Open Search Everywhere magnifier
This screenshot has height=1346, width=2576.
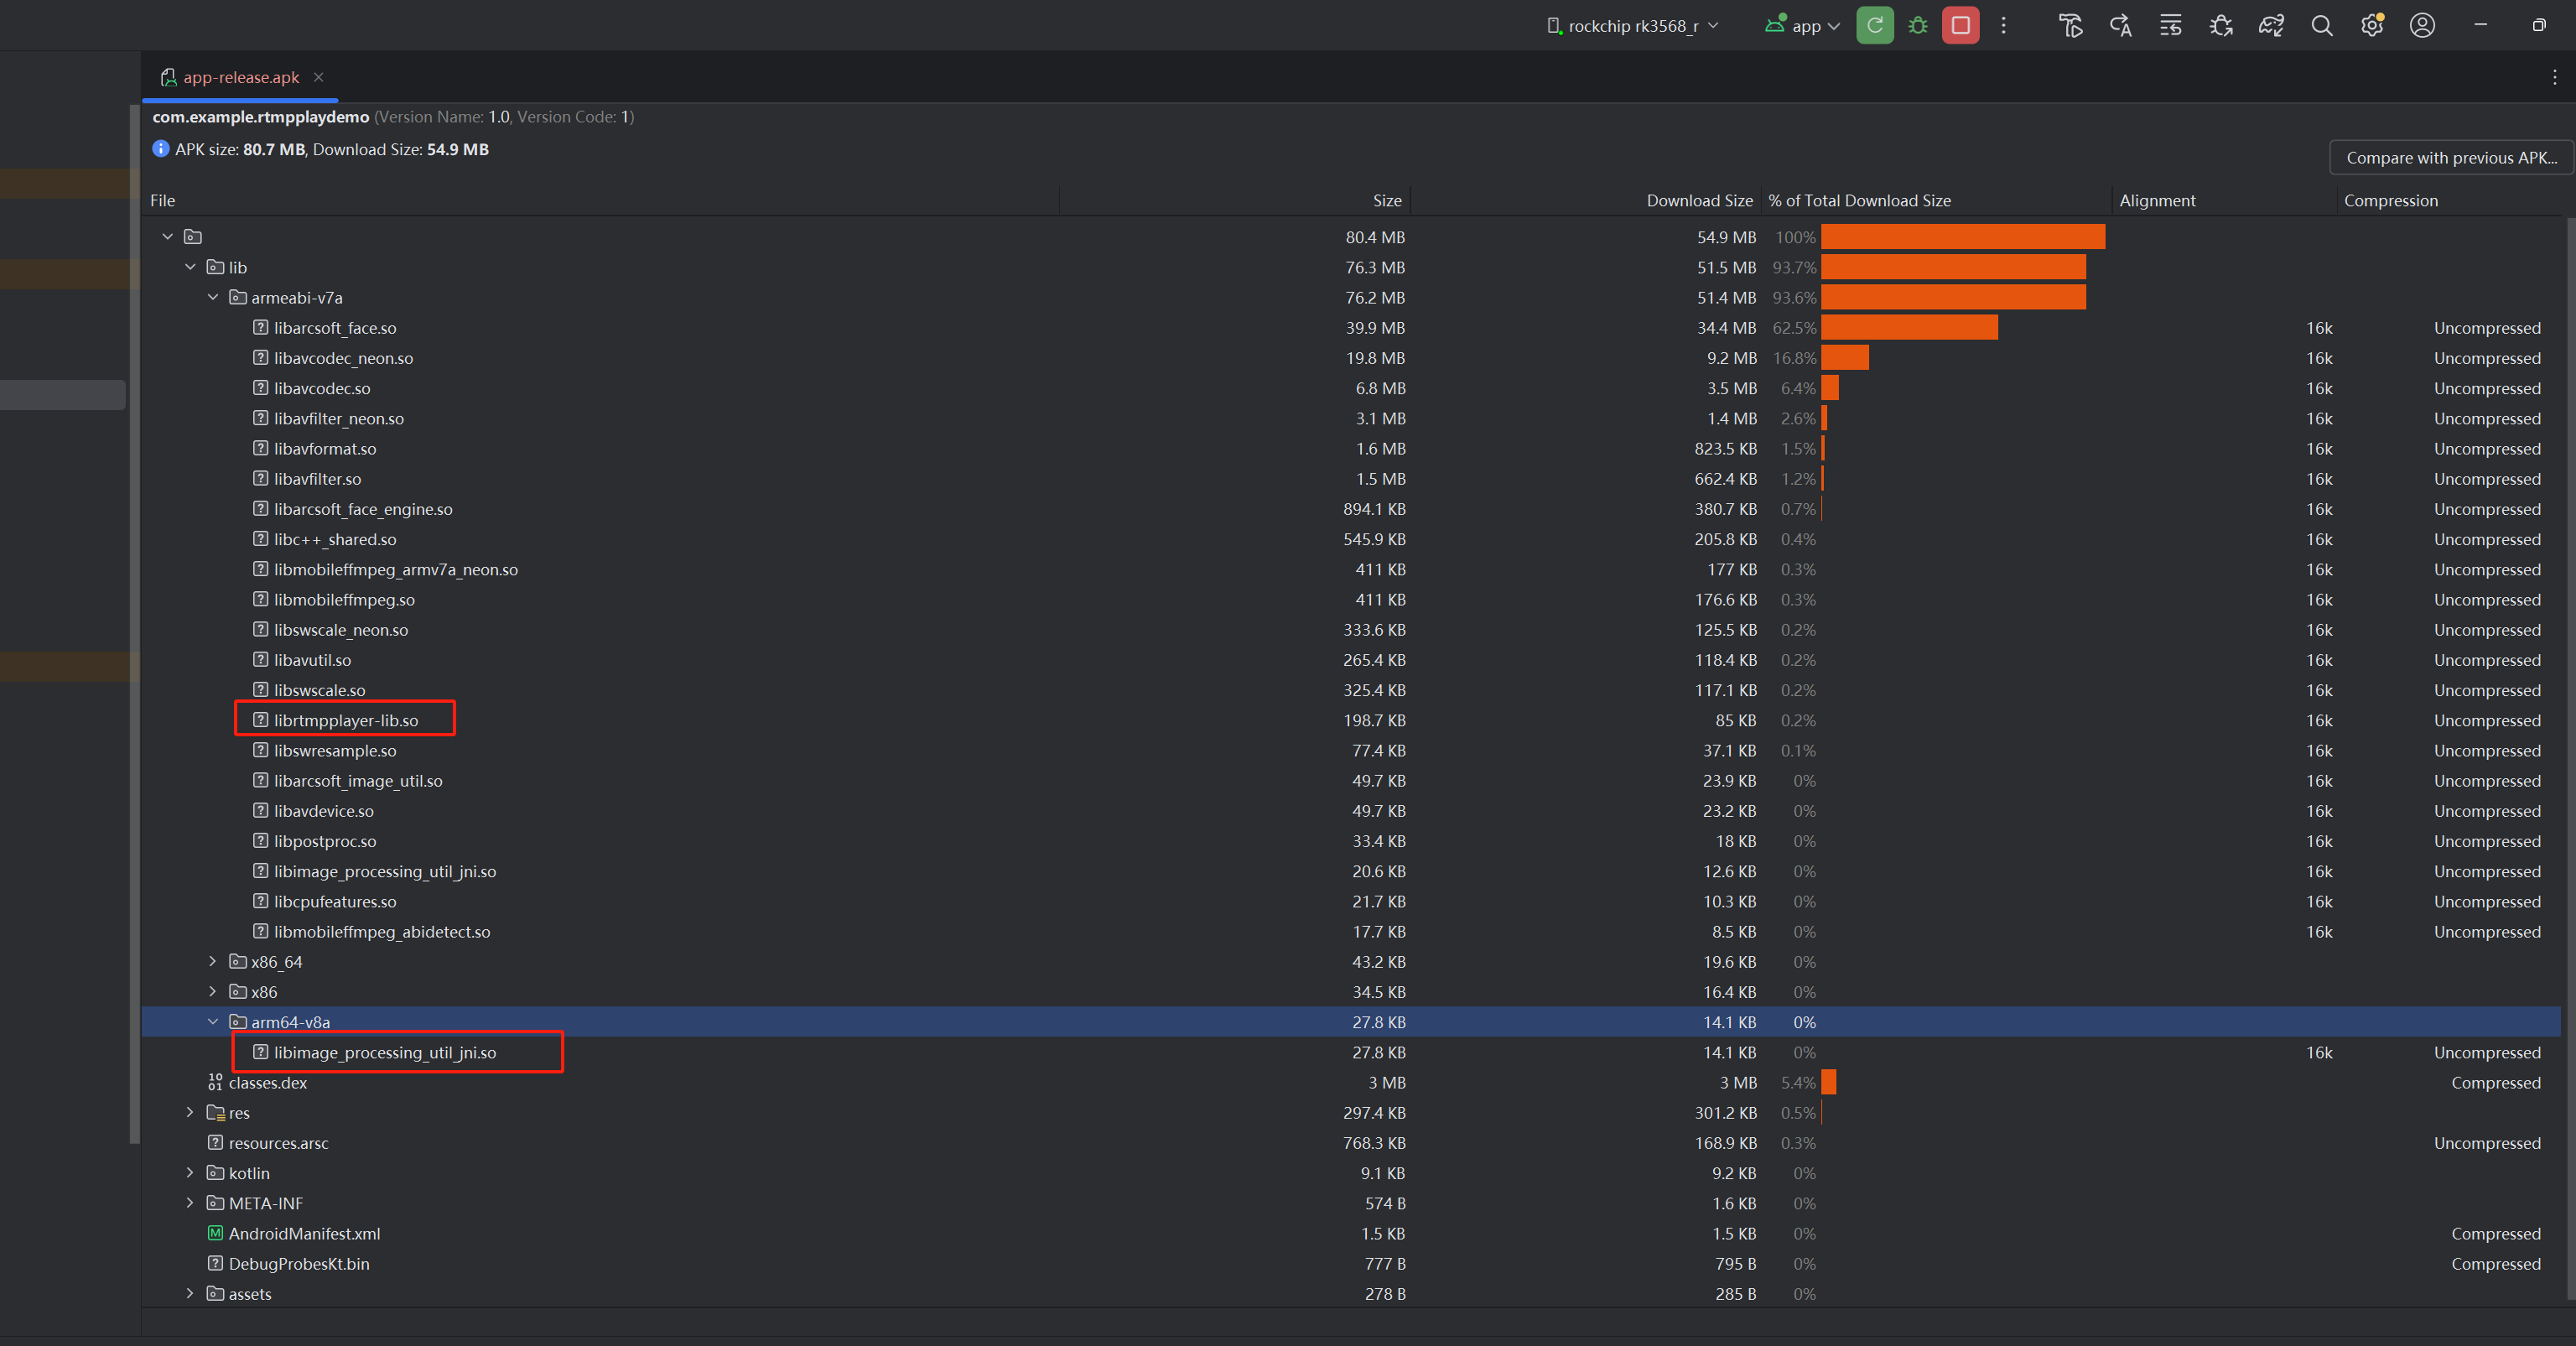point(2321,26)
